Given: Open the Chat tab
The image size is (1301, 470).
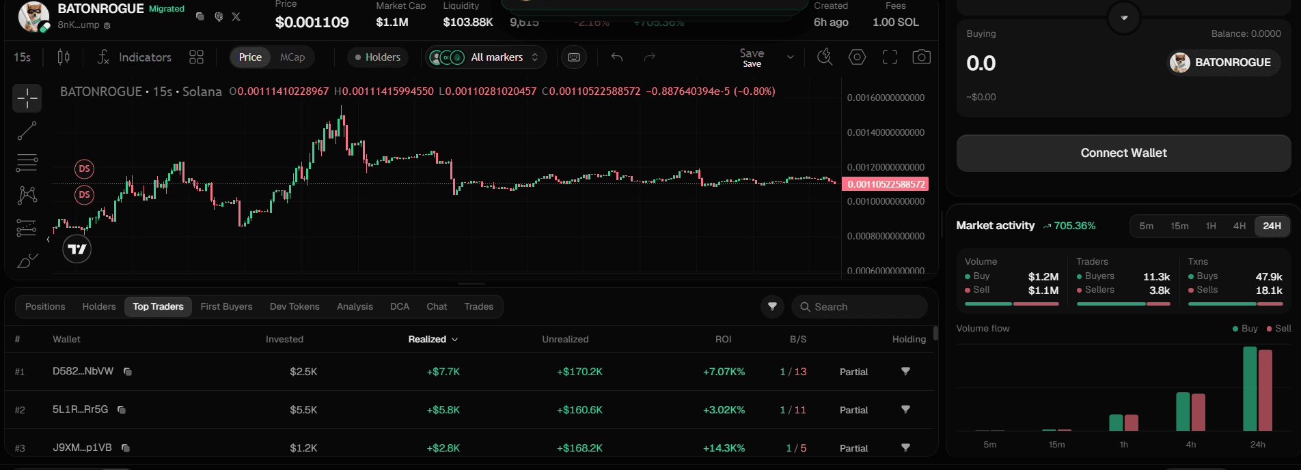Looking at the screenshot, I should click(437, 306).
